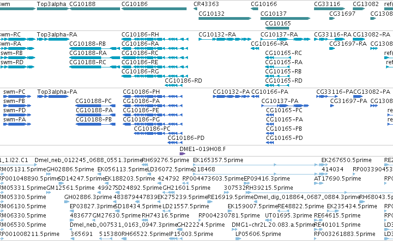393x241 pixels.
Task: Click transcript CG10165-RC
Action: [278, 58]
